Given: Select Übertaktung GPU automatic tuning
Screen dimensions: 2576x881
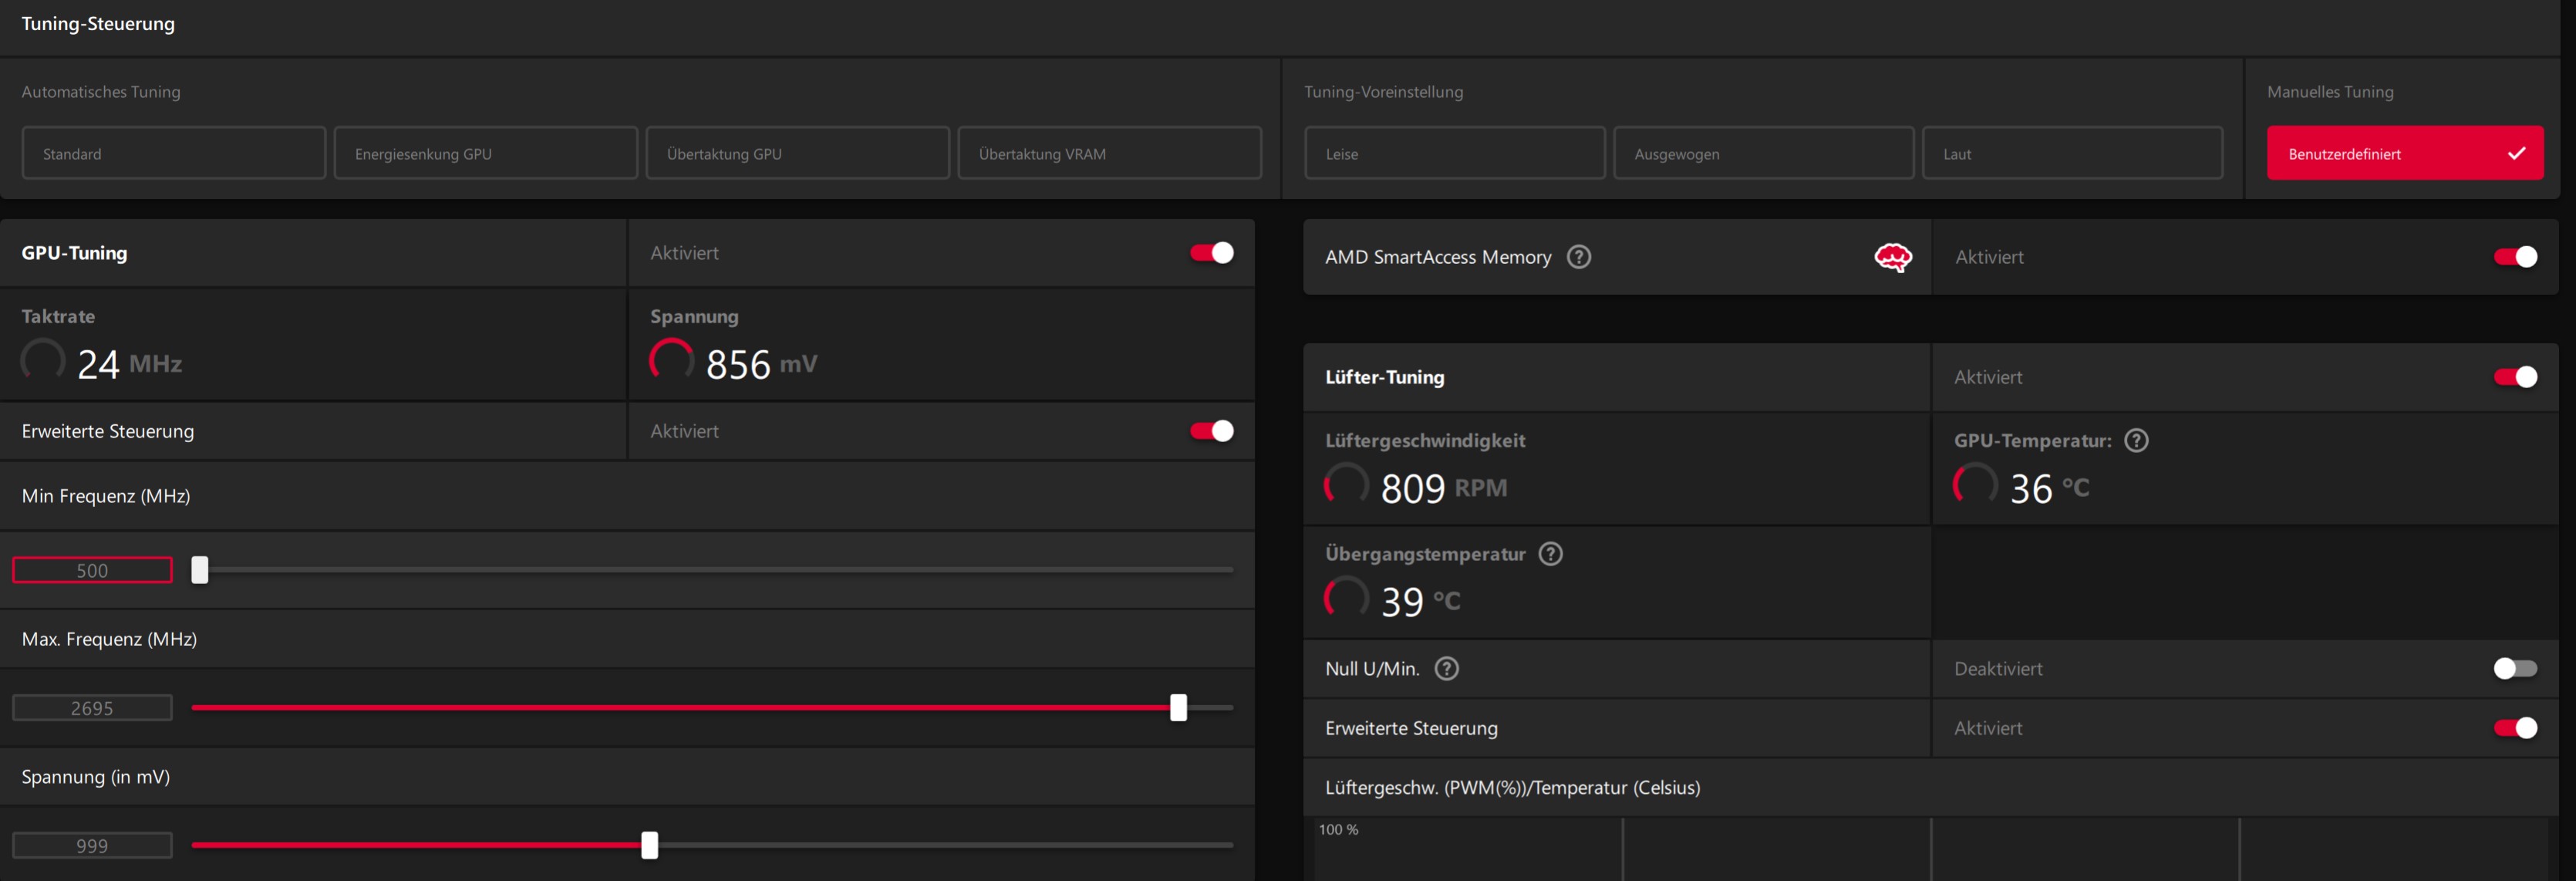Looking at the screenshot, I should tap(797, 153).
